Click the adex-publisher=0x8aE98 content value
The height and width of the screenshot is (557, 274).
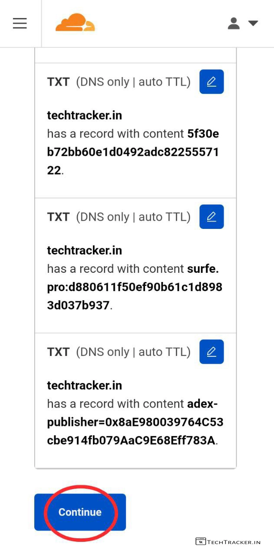point(135,422)
